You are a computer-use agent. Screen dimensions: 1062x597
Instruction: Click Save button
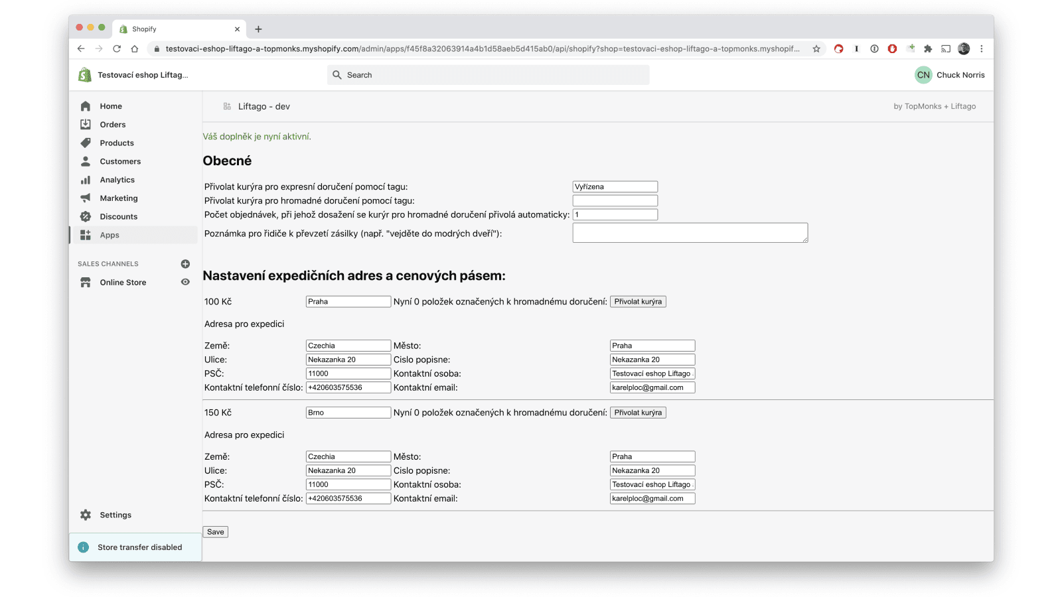(216, 532)
